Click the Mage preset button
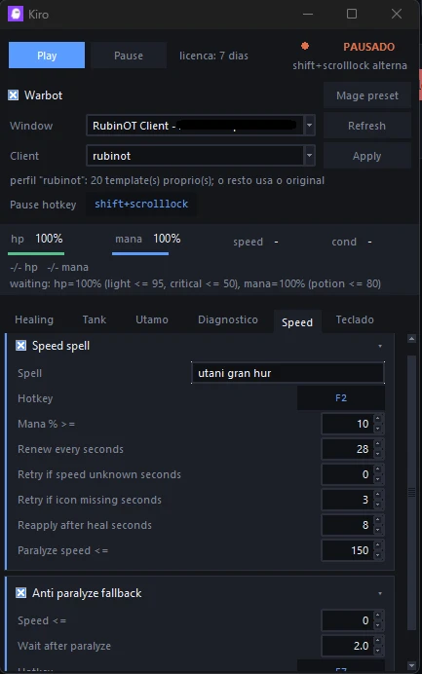The image size is (422, 674). (x=367, y=95)
